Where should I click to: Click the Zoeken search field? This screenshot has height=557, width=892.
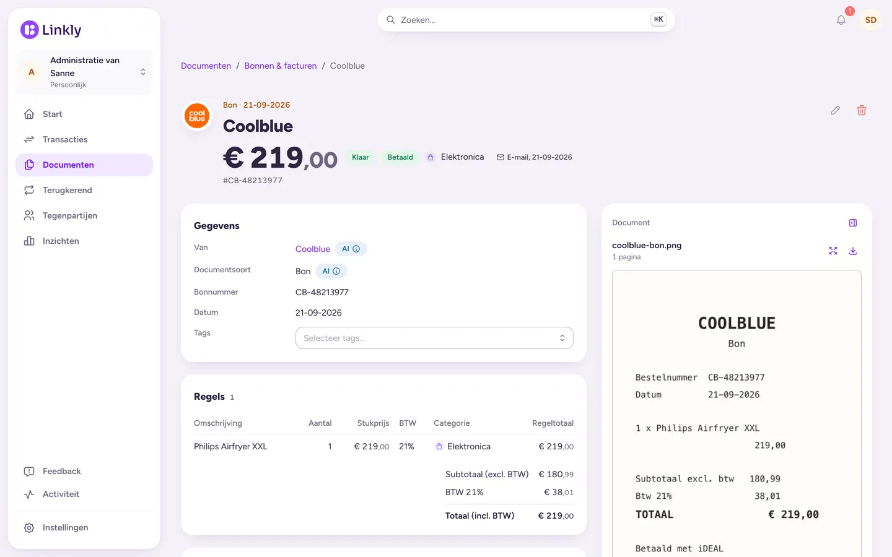click(526, 20)
